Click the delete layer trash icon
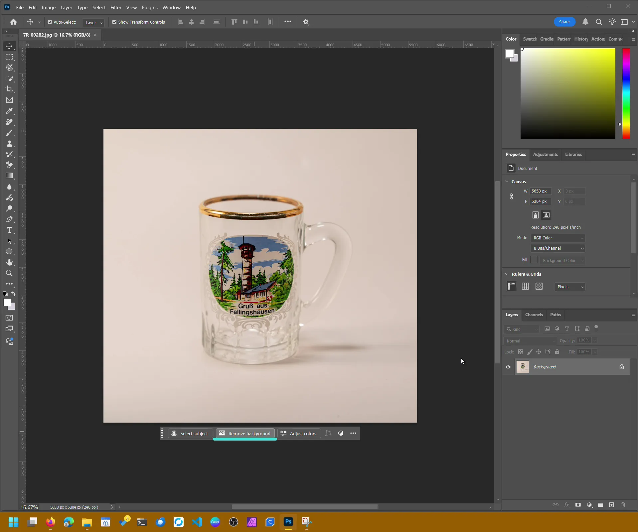638x532 pixels. (x=623, y=505)
